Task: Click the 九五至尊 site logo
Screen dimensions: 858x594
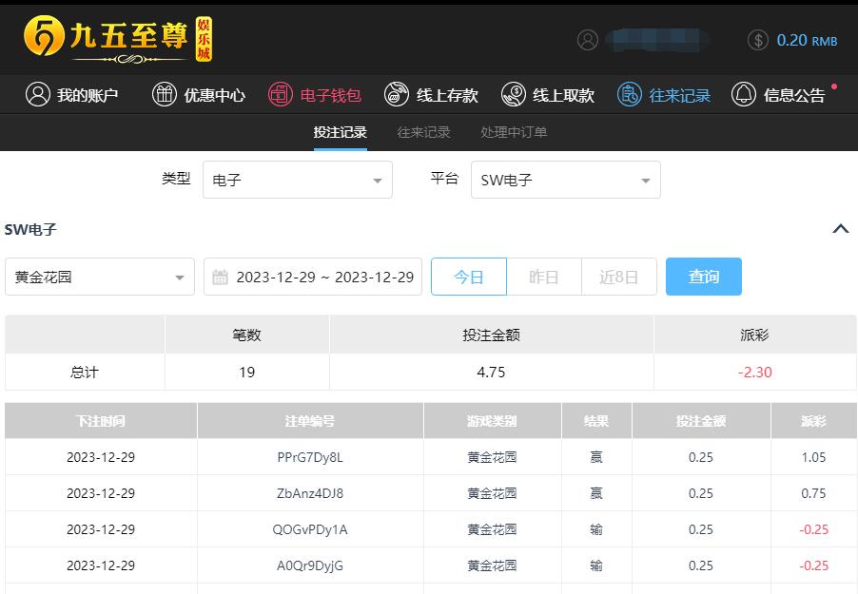Action: pyautogui.click(x=118, y=39)
